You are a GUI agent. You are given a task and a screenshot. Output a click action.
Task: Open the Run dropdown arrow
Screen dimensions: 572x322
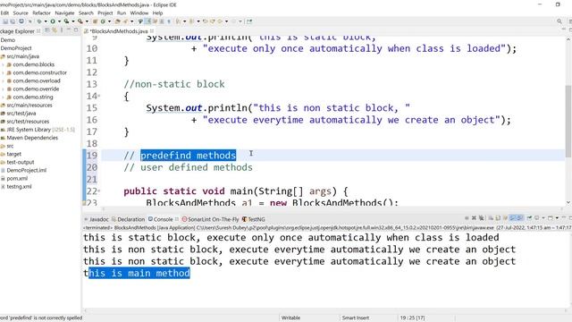coord(60,21)
